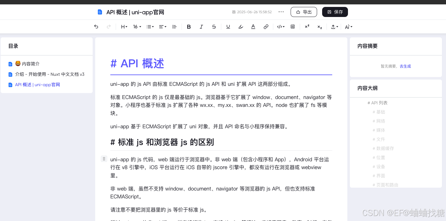
Task: Jump to 网络 in the outline
Action: (379, 121)
